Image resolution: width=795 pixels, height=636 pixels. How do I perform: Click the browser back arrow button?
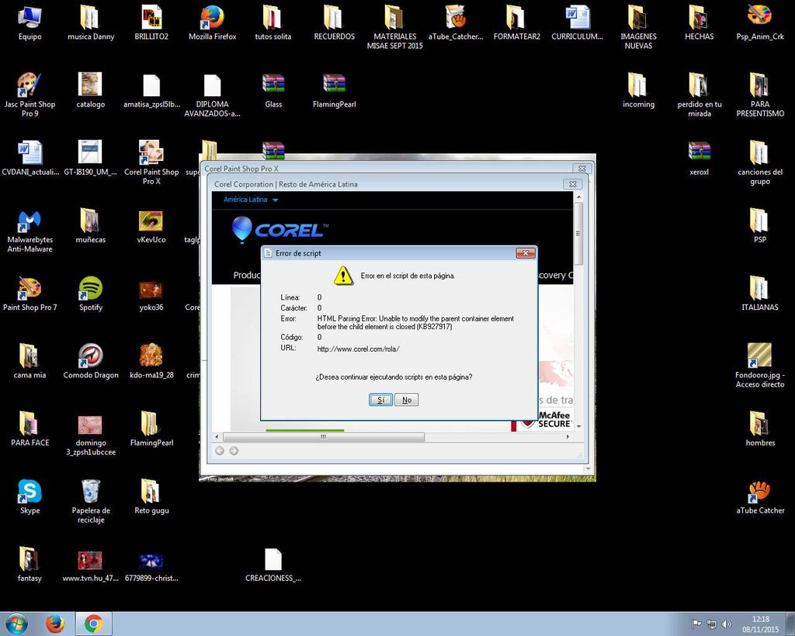coord(220,450)
